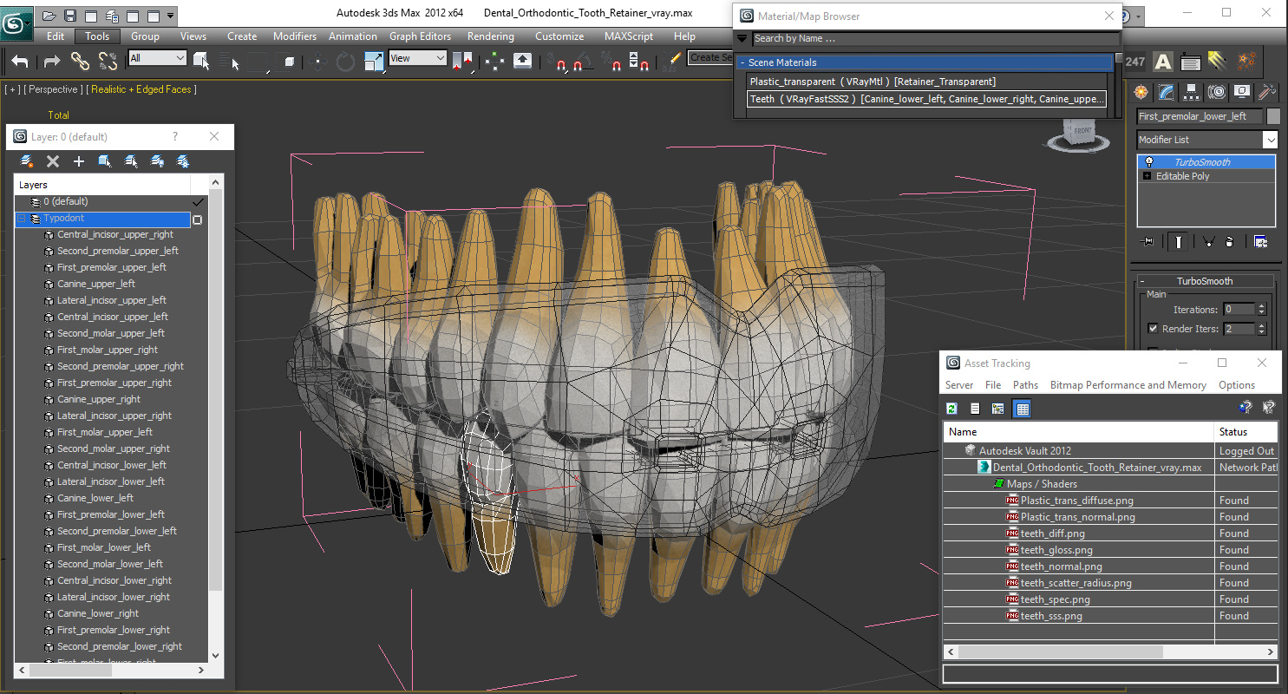
Task: Hide/unhide all layers icon in Layer dialog
Action: (157, 161)
